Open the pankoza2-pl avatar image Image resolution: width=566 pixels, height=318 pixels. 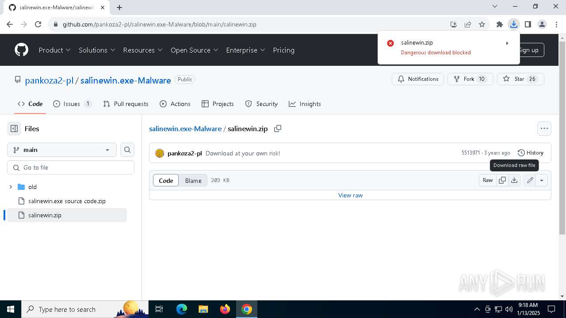pos(160,153)
